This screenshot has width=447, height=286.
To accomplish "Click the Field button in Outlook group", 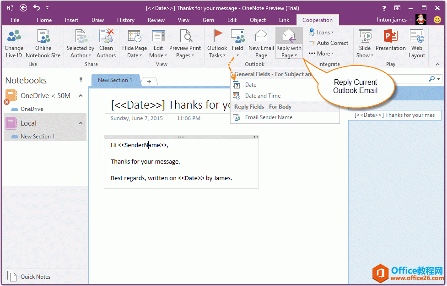I will (x=238, y=44).
